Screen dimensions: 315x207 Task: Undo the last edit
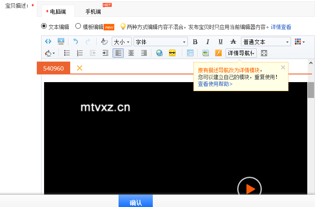pos(75,41)
